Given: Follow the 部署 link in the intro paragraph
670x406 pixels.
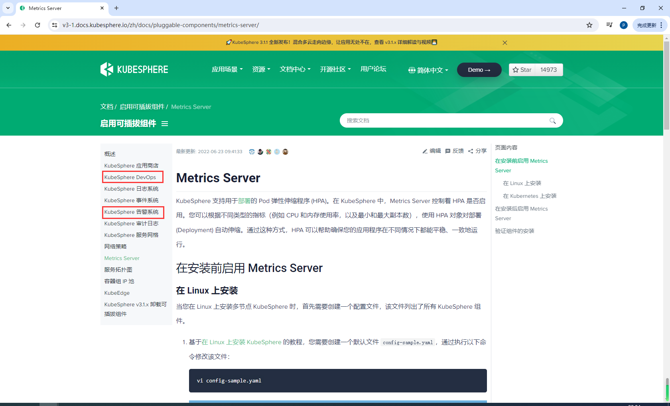Looking at the screenshot, I should pyautogui.click(x=244, y=201).
